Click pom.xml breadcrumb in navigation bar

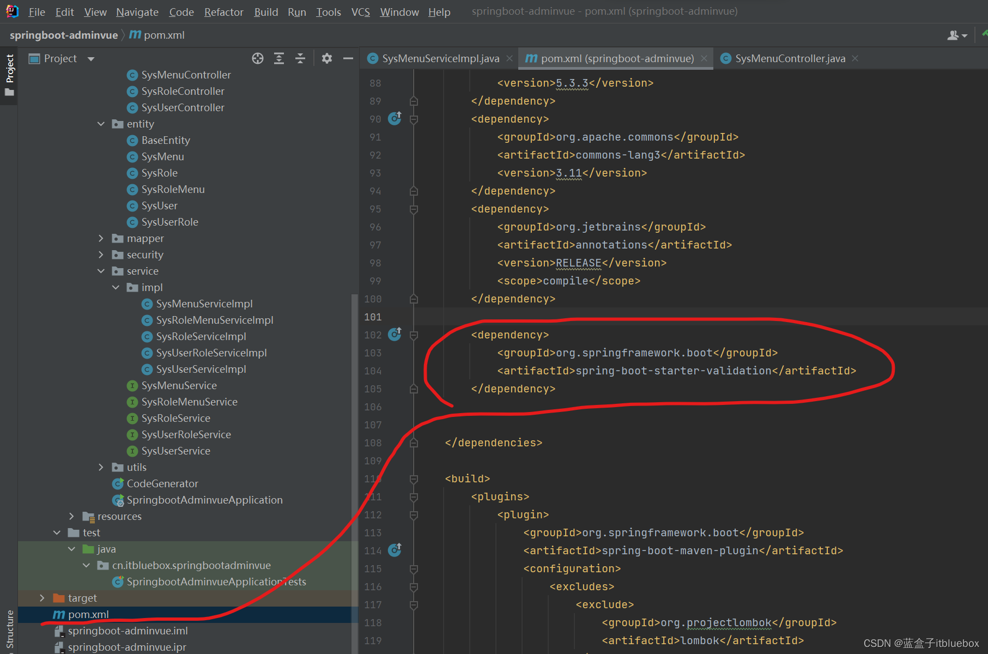pyautogui.click(x=157, y=35)
